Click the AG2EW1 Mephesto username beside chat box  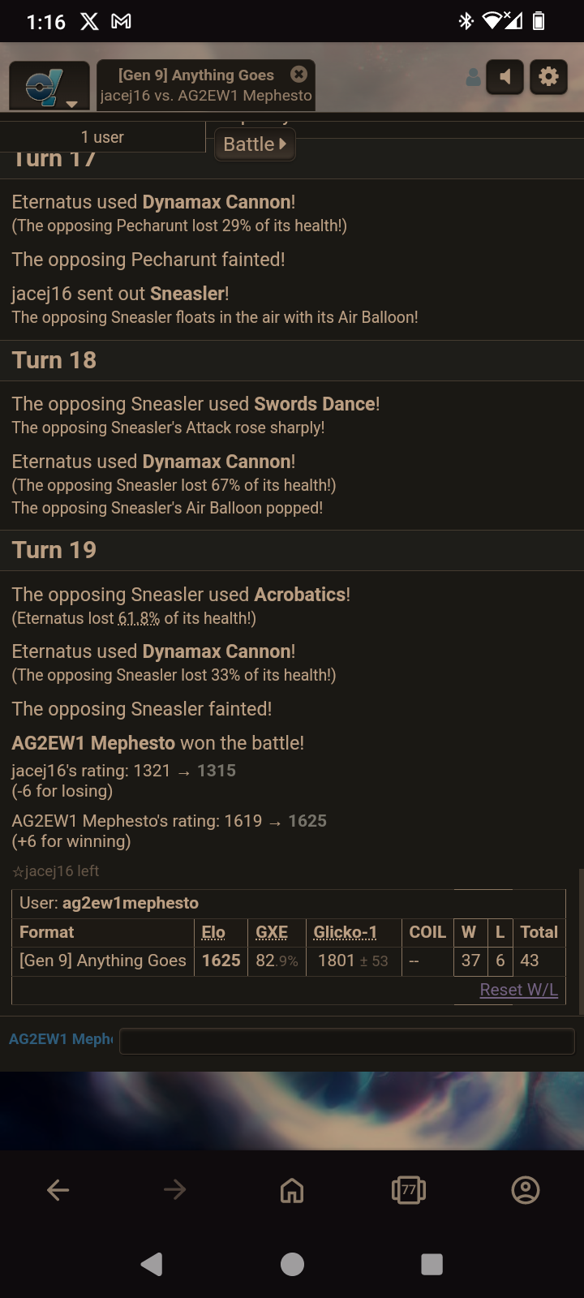(x=61, y=1039)
